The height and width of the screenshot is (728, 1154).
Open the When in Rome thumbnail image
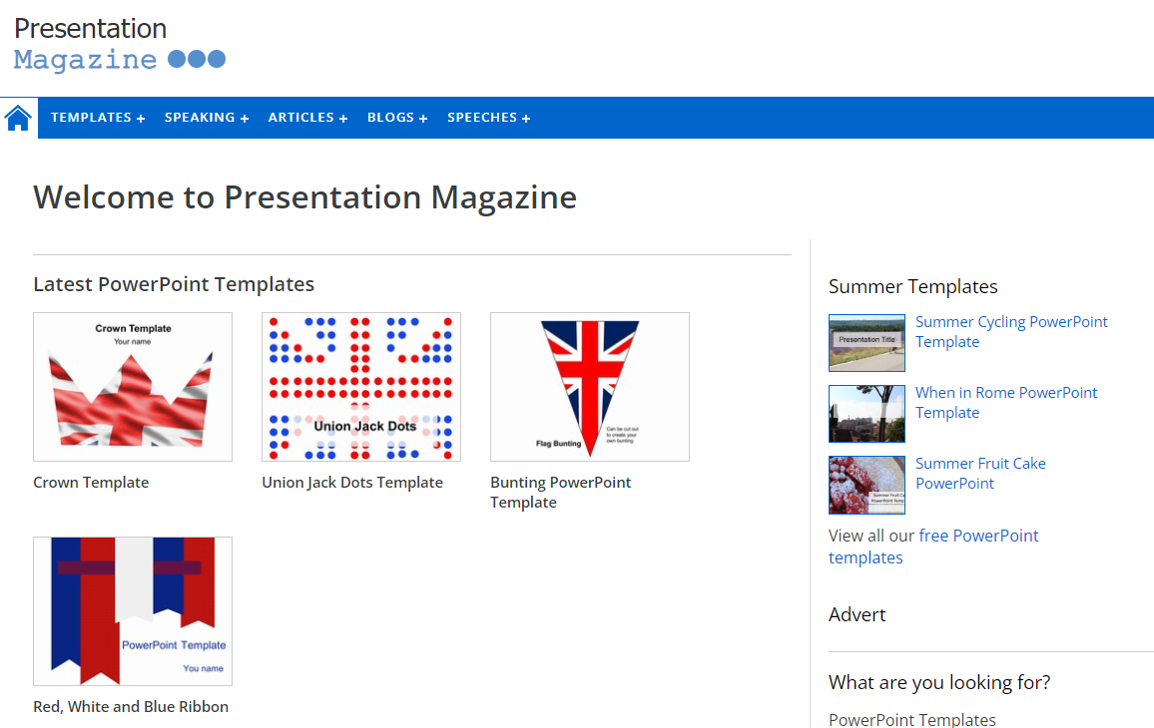(x=866, y=414)
